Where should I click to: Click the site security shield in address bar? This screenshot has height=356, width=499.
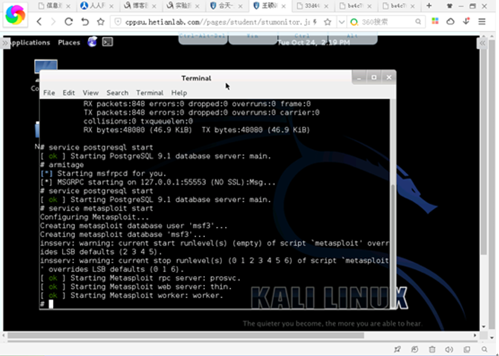(118, 22)
